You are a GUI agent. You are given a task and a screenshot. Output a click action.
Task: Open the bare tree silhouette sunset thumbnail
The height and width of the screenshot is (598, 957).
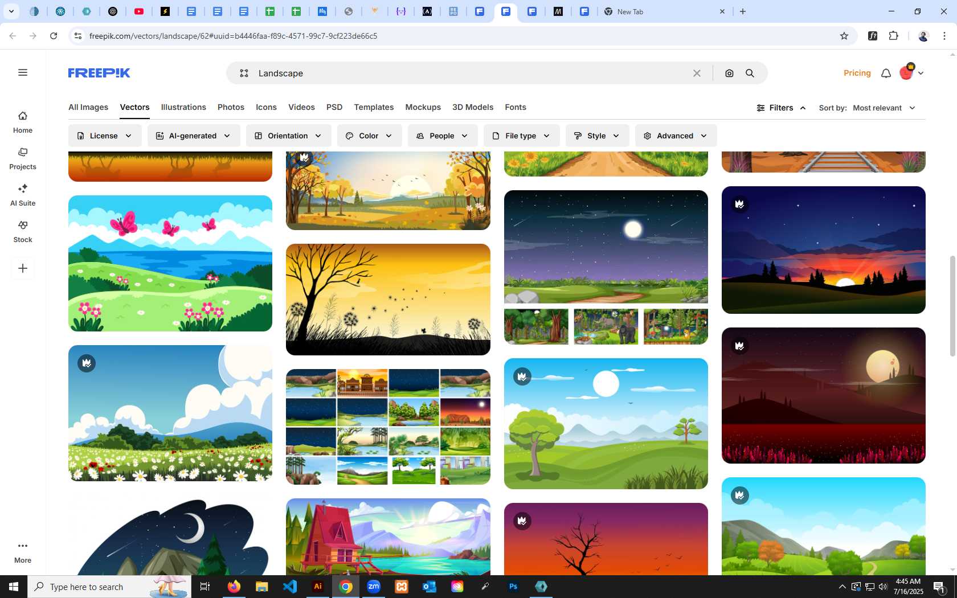coord(388,300)
